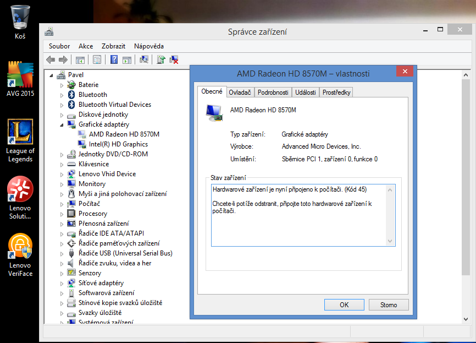Switch to the Události tab
This screenshot has width=476, height=343.
pyautogui.click(x=306, y=92)
